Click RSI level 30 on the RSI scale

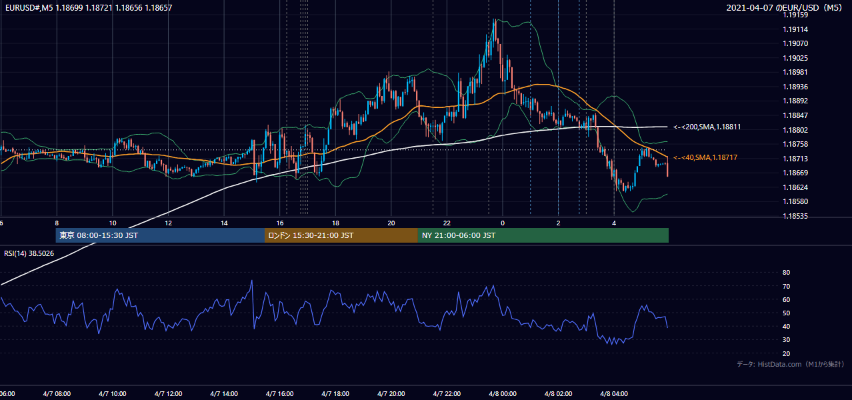click(786, 340)
